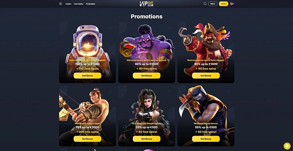Get Bonus for third deposit offer
293x151 pixels.
coord(206,75)
